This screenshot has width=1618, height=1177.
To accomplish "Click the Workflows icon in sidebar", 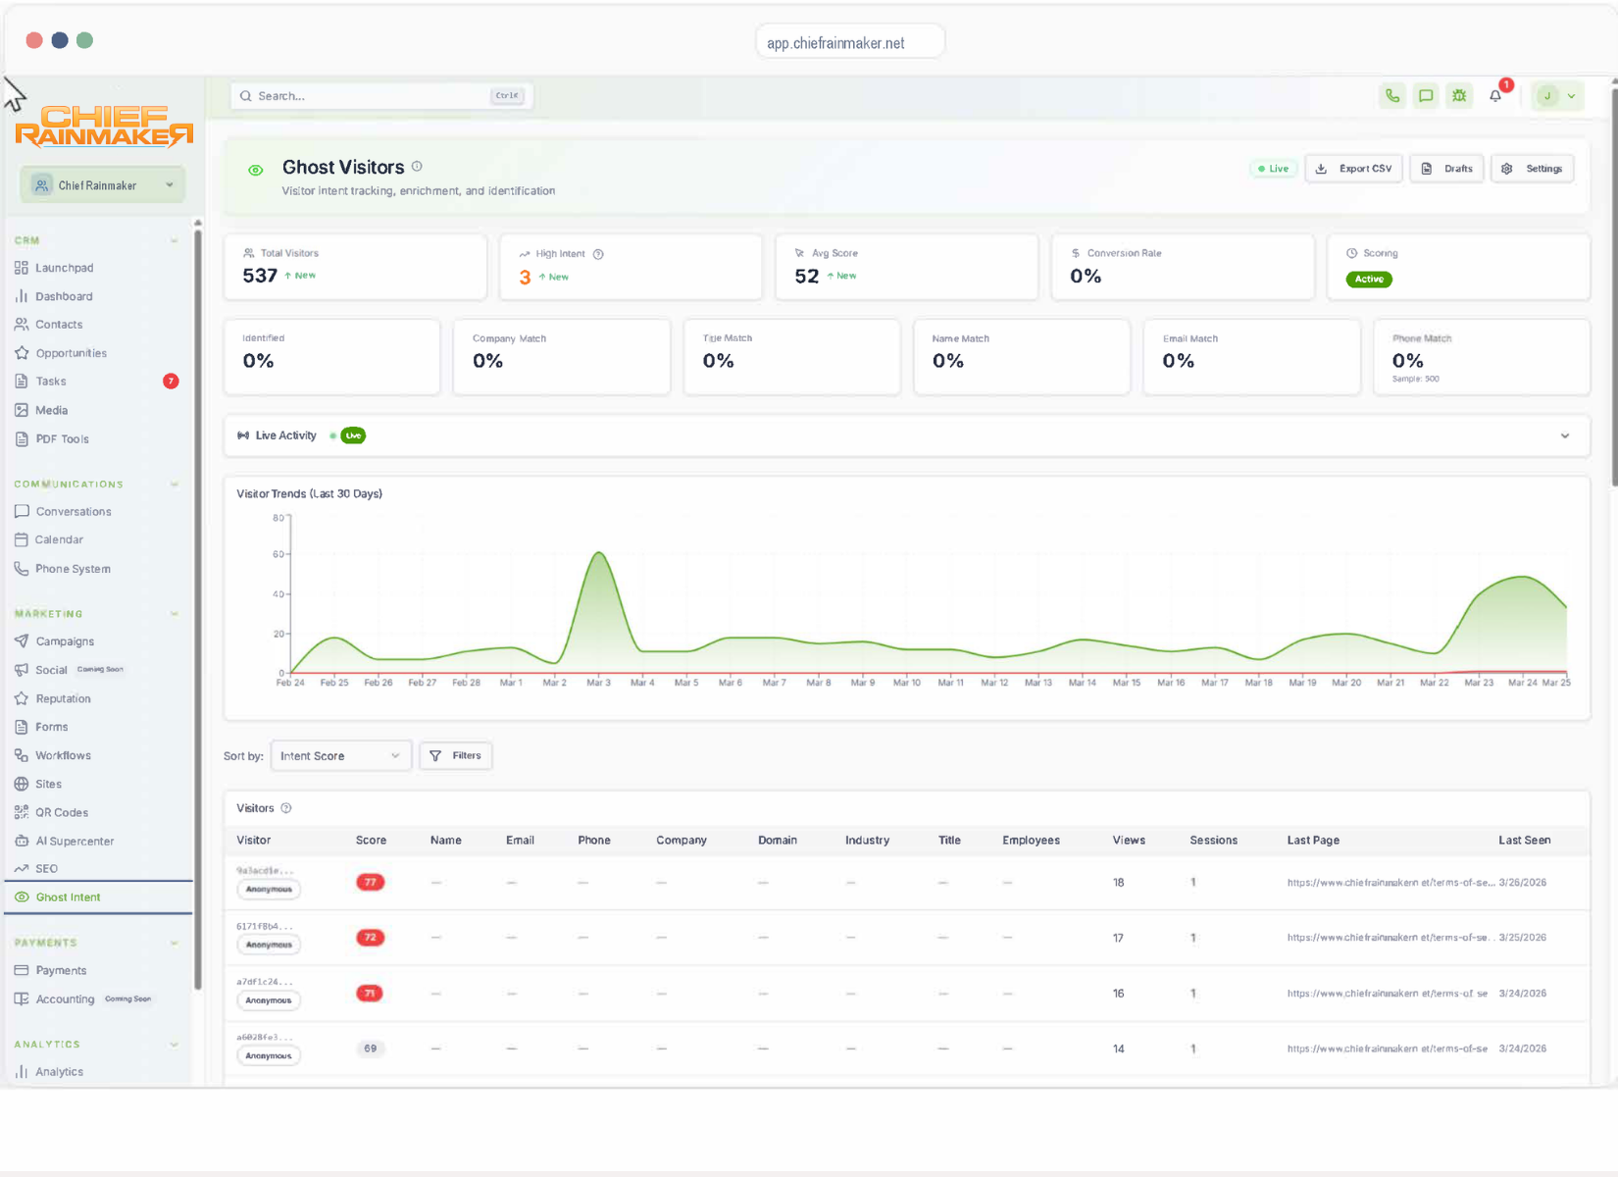I will point(22,755).
